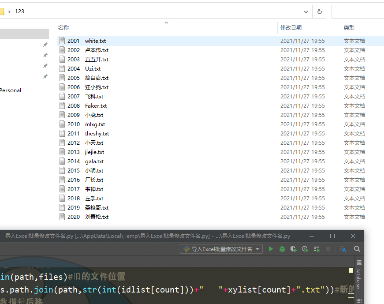This screenshot has height=304, width=384.
Task: Open the translate icon in PyCharm toolbar
Action: [x=343, y=249]
